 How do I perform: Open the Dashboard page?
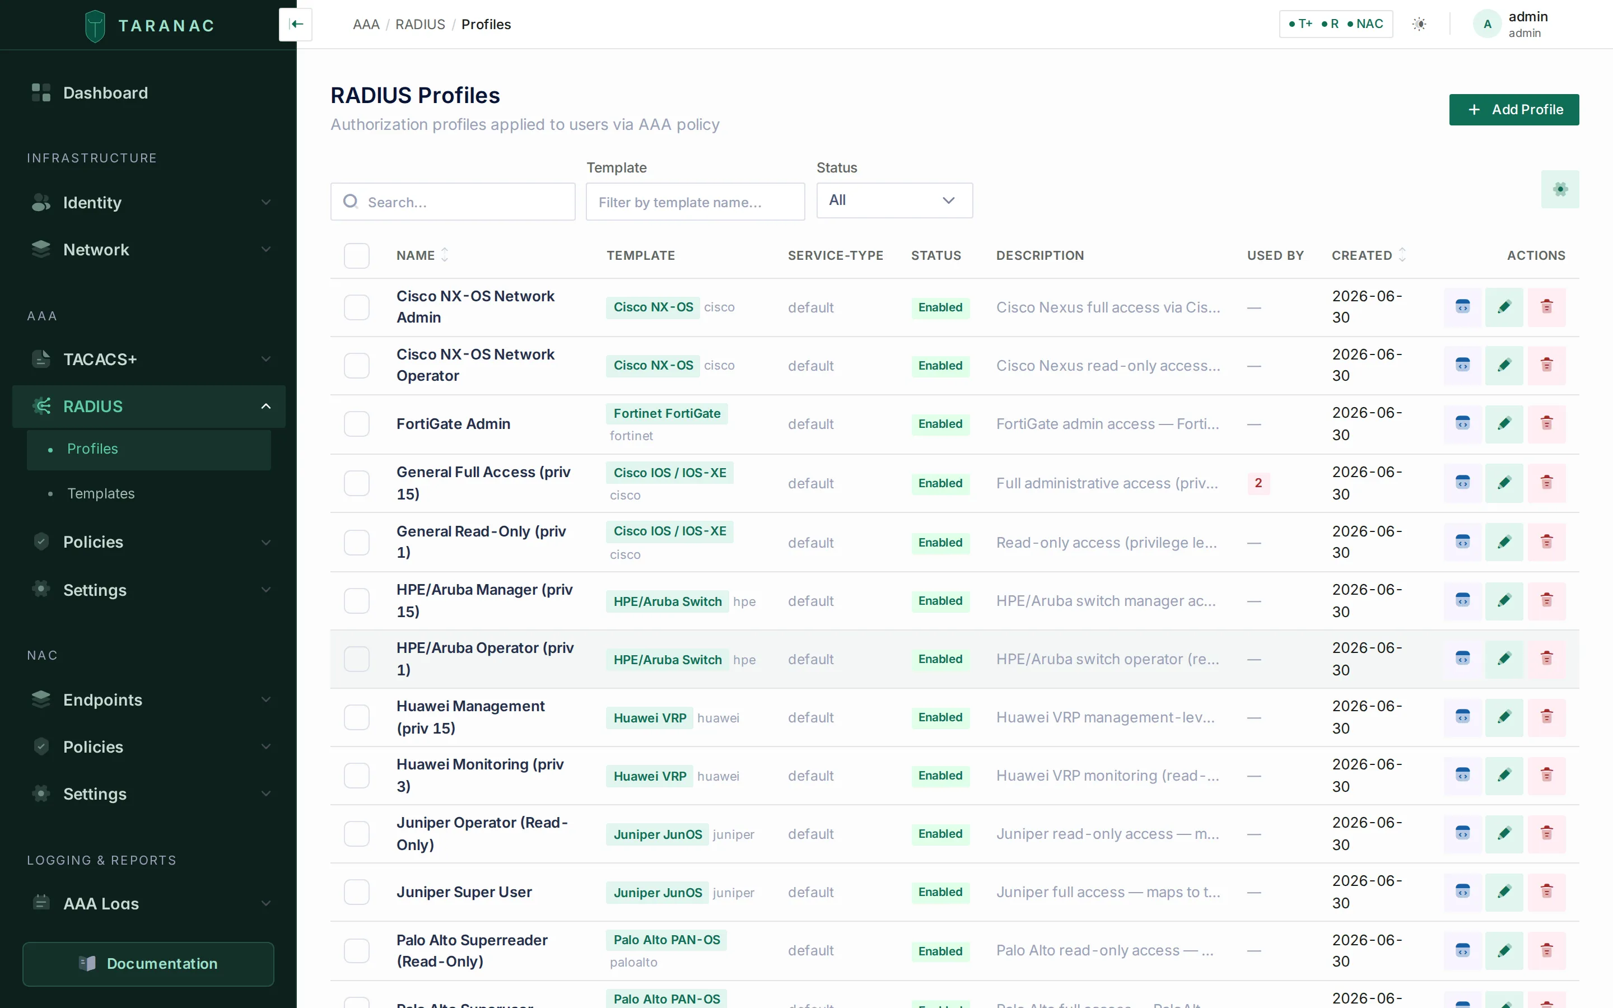click(148, 92)
